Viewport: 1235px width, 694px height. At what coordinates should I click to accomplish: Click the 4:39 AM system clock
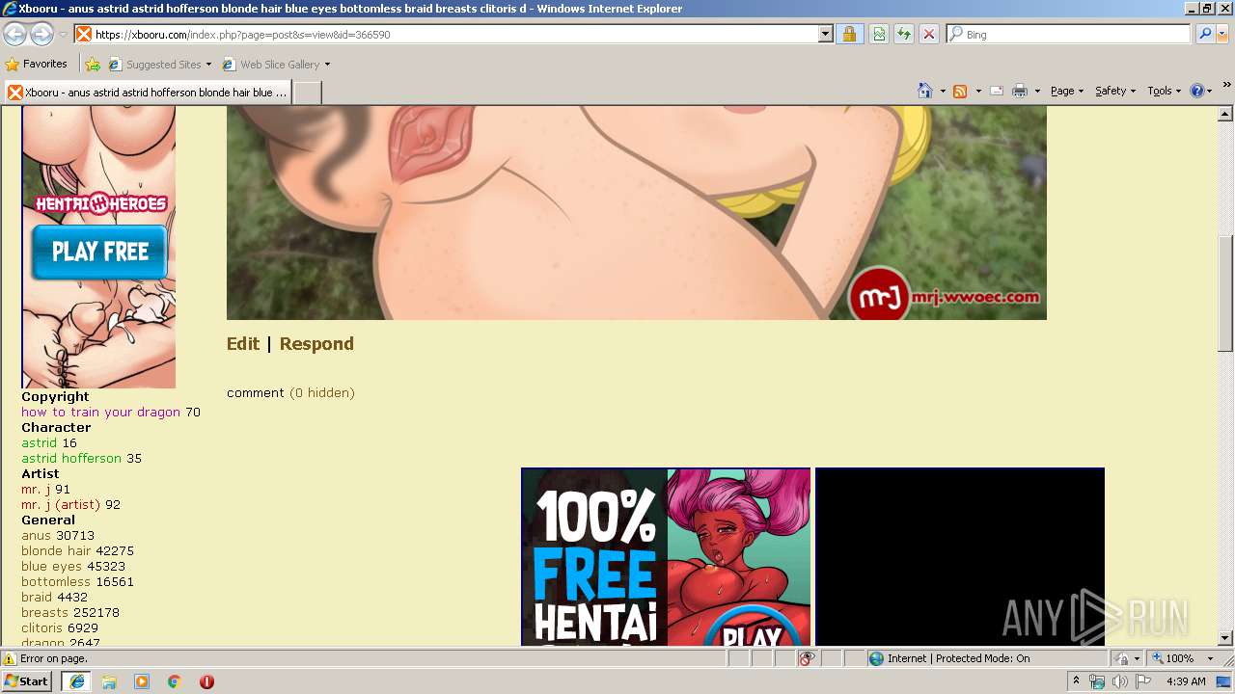pos(1186,681)
